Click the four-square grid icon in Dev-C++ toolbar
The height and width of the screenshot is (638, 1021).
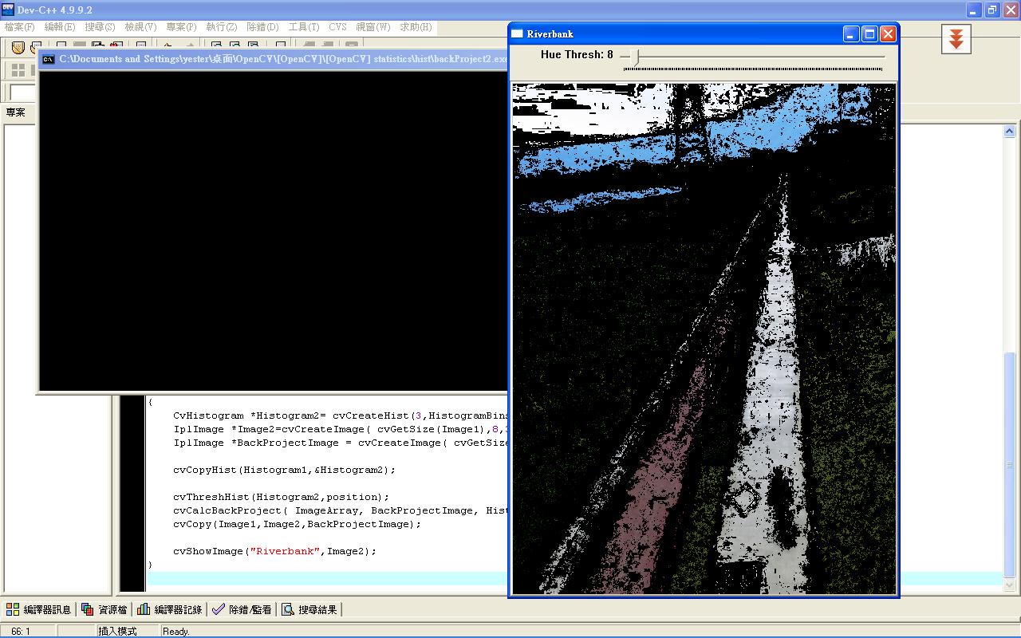point(18,71)
